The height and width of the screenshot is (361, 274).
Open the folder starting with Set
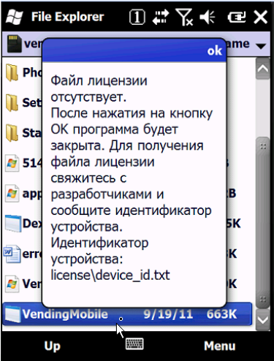click(x=12, y=103)
